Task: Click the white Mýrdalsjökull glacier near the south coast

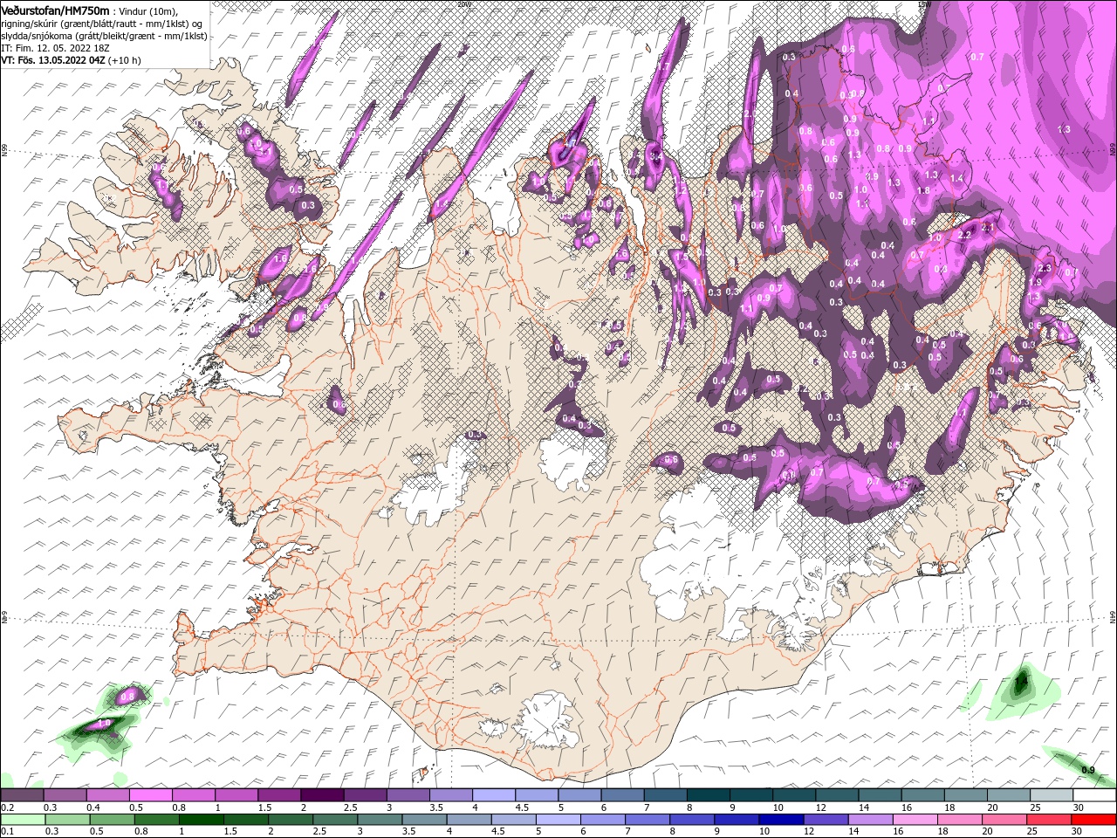Action: click(547, 720)
